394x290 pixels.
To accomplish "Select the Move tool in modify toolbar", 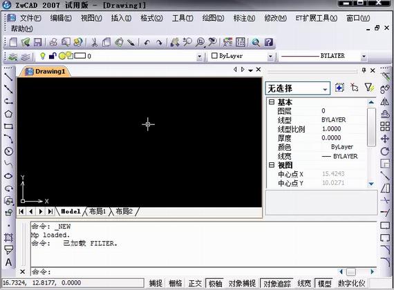I will point(385,139).
